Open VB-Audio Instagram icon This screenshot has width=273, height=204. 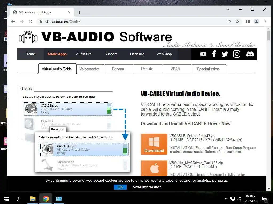pyautogui.click(x=237, y=54)
